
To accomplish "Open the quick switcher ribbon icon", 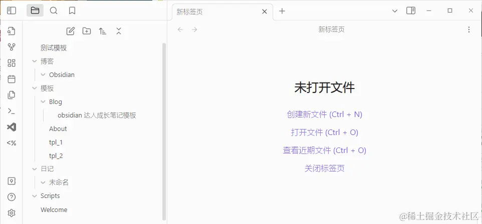I will [12, 31].
